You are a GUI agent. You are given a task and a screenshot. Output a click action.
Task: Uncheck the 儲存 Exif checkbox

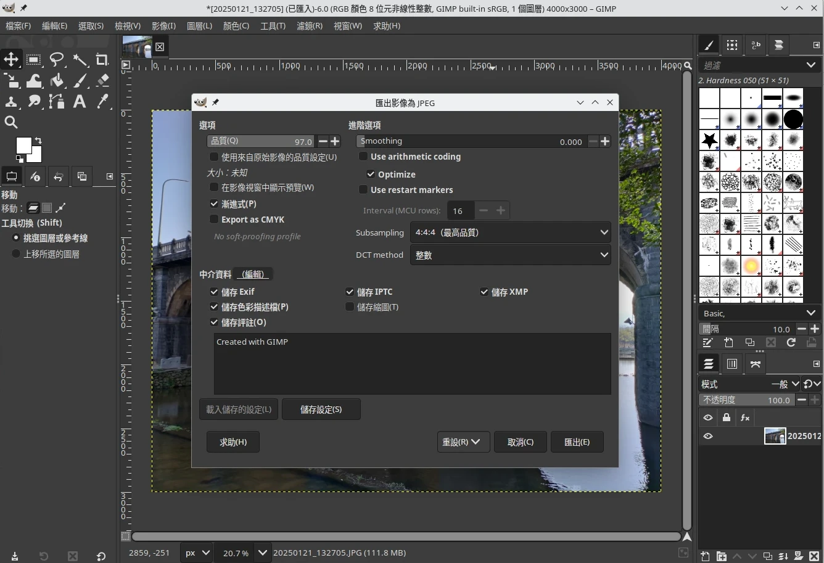click(x=214, y=292)
